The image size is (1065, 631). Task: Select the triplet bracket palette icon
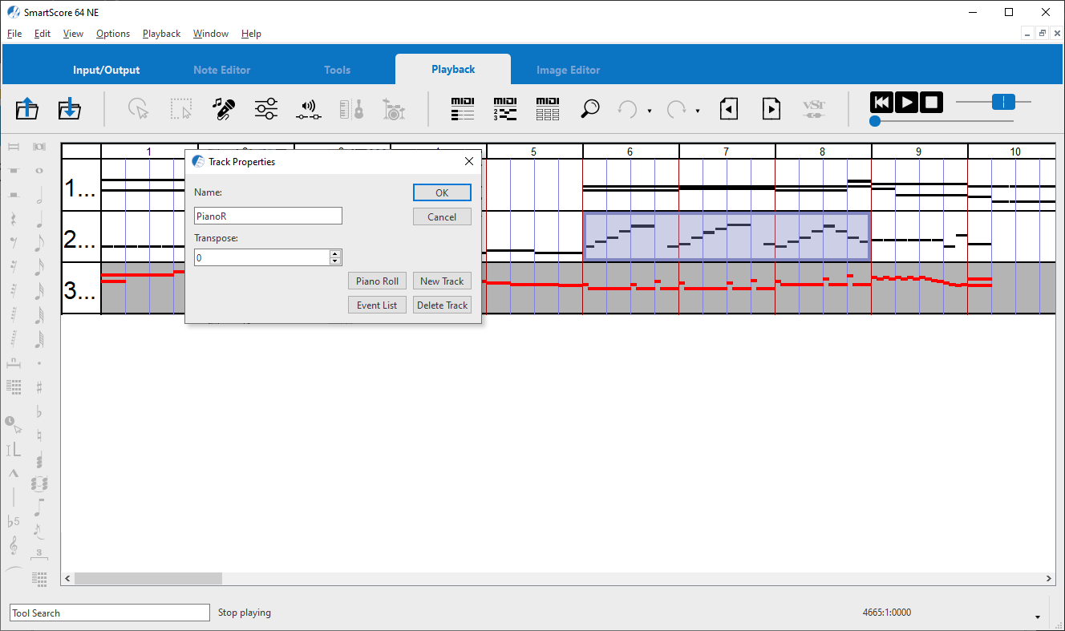pos(38,554)
